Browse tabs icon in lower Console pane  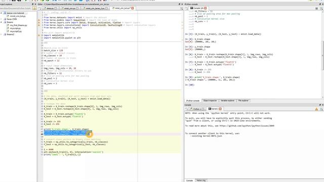coord(186,109)
